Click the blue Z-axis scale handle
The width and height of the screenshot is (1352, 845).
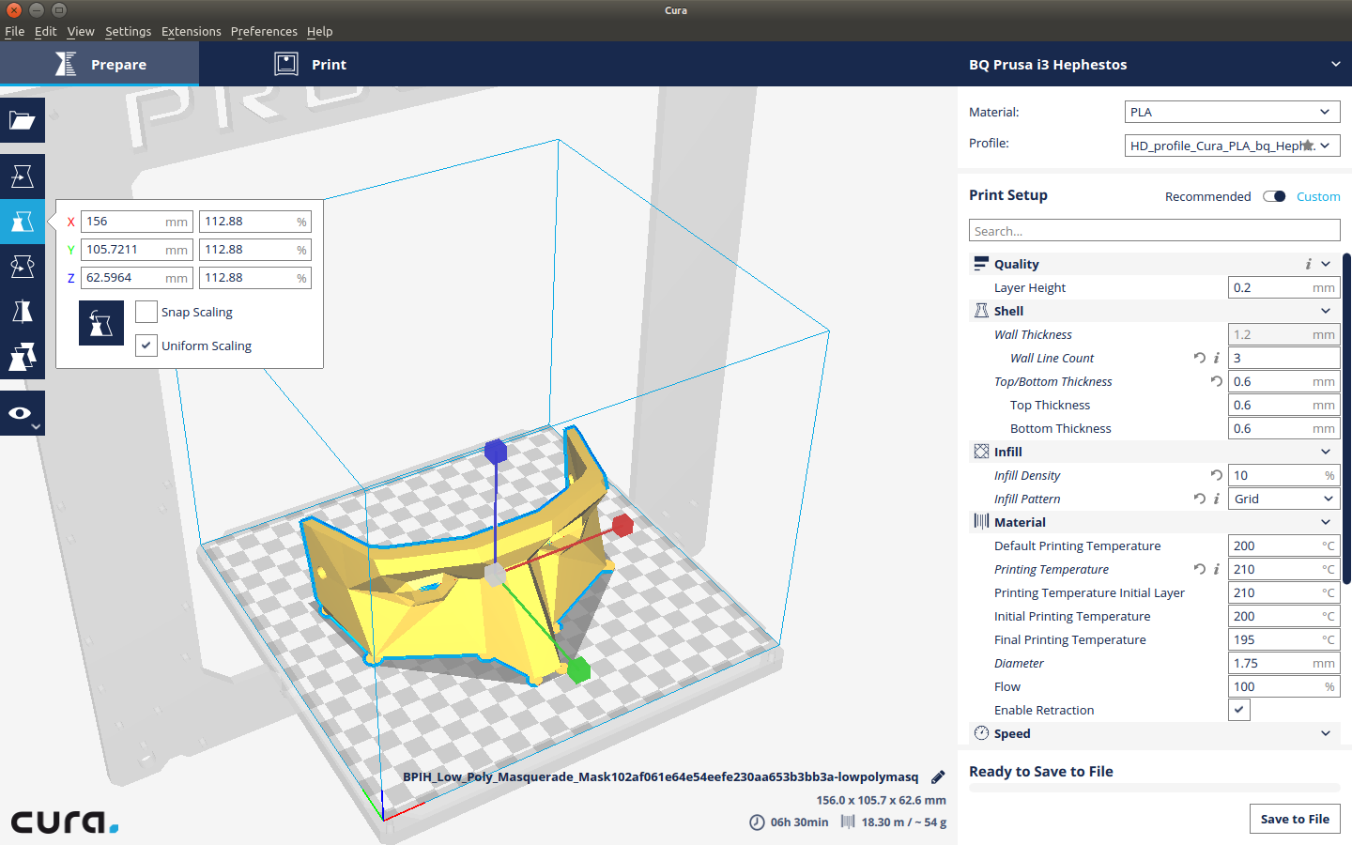pos(496,452)
